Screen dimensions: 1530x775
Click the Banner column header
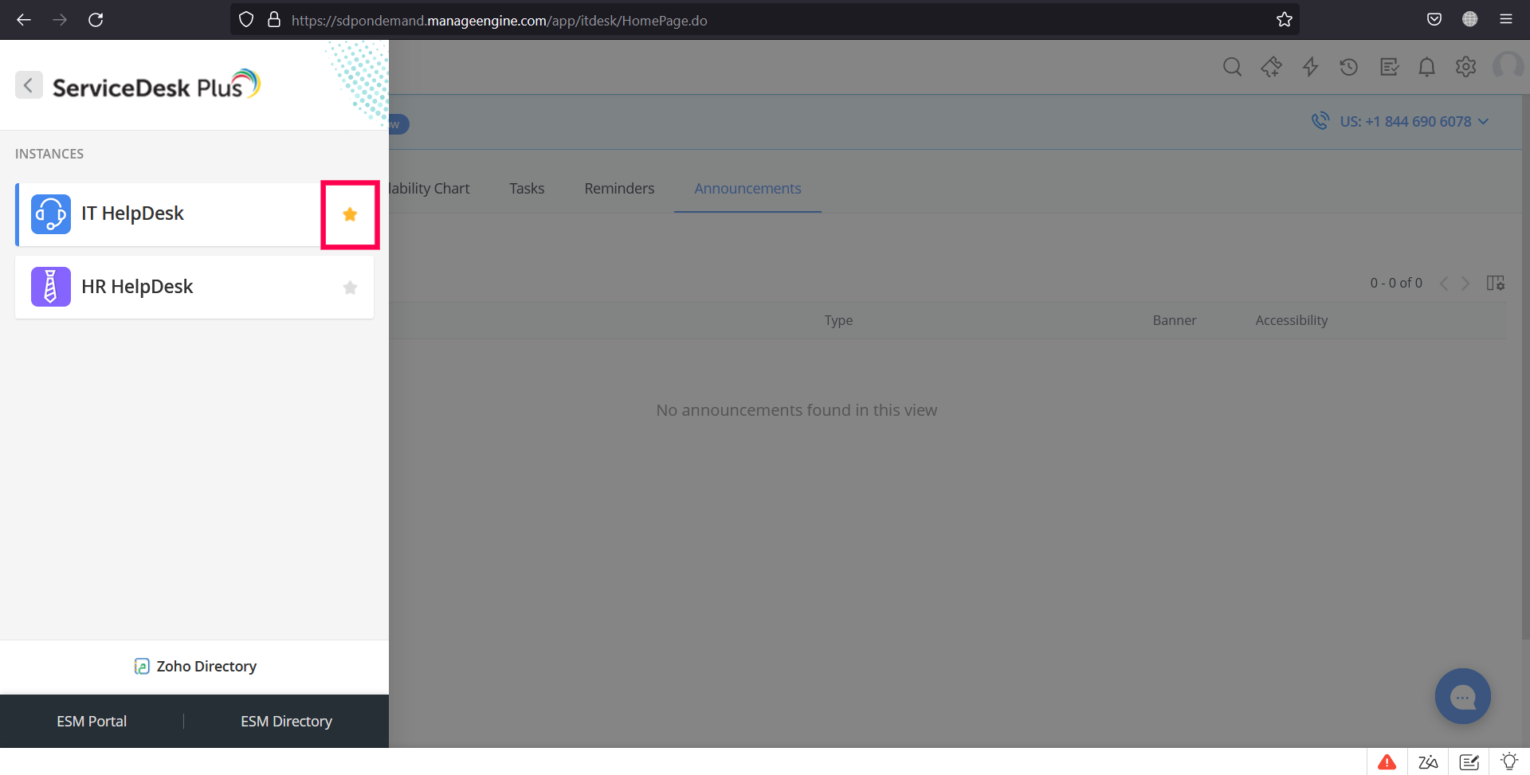pyautogui.click(x=1175, y=320)
